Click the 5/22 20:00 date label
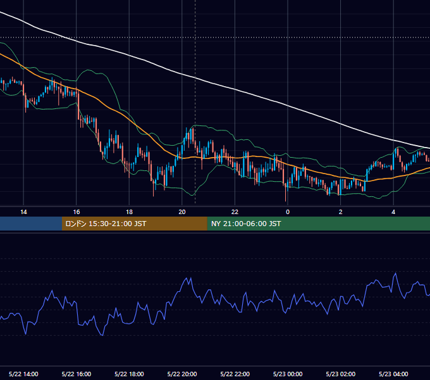 [182, 374]
